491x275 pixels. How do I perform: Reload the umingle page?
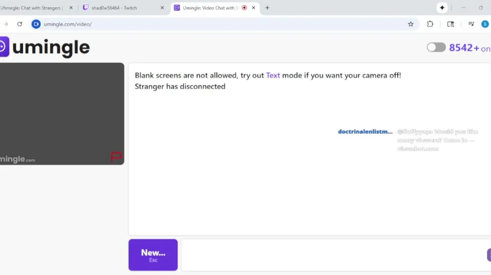tap(20, 24)
